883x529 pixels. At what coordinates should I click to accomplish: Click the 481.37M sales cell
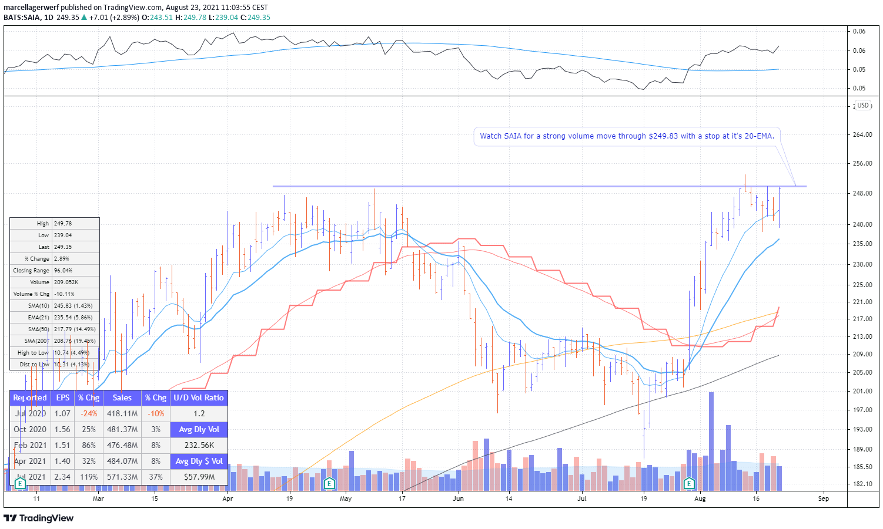point(122,430)
